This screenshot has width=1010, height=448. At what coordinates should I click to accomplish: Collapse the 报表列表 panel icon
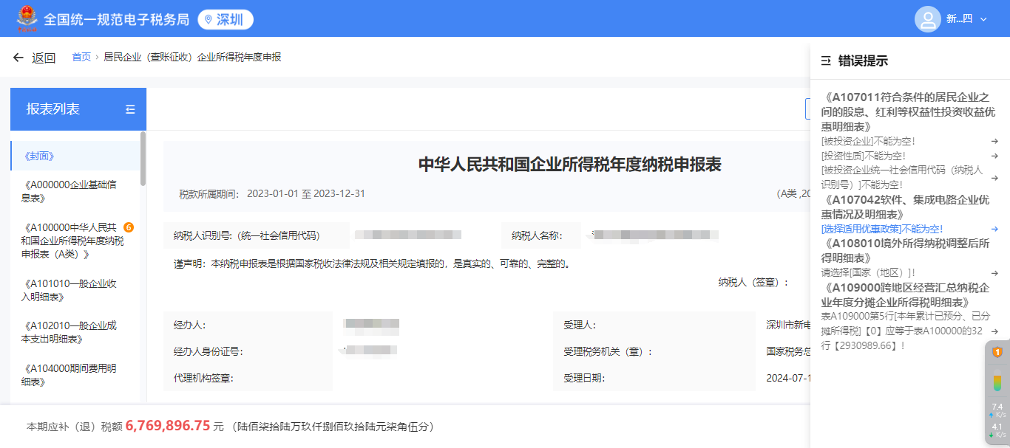(131, 109)
